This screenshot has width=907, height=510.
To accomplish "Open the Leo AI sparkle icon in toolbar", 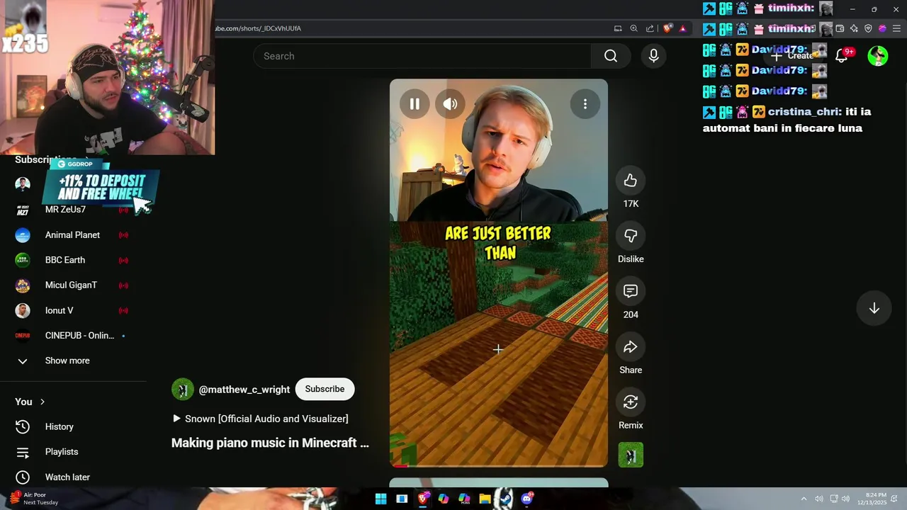I will [854, 28].
